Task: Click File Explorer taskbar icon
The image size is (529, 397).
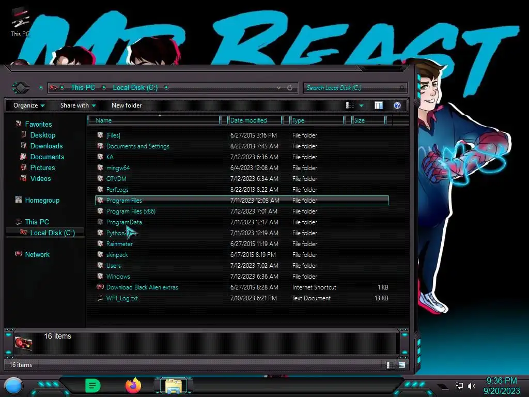Action: click(x=174, y=386)
